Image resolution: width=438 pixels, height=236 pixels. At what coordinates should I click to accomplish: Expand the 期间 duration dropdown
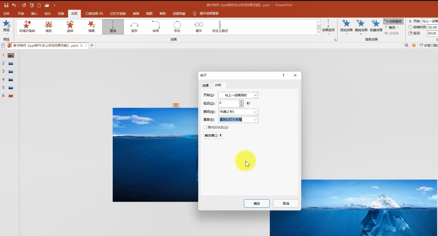255,112
